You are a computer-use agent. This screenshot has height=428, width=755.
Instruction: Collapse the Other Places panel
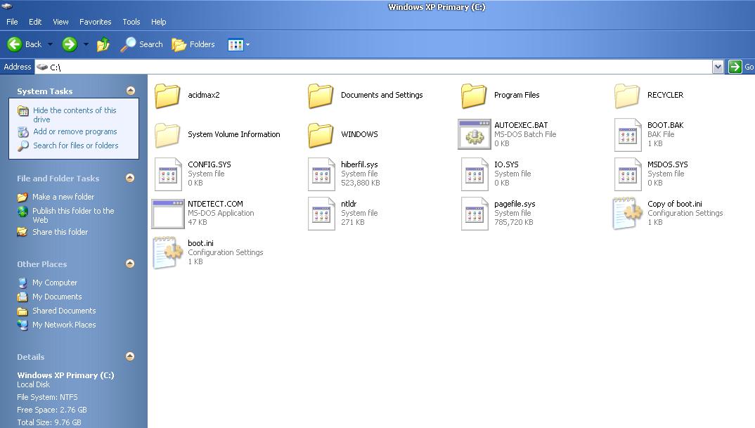(130, 264)
